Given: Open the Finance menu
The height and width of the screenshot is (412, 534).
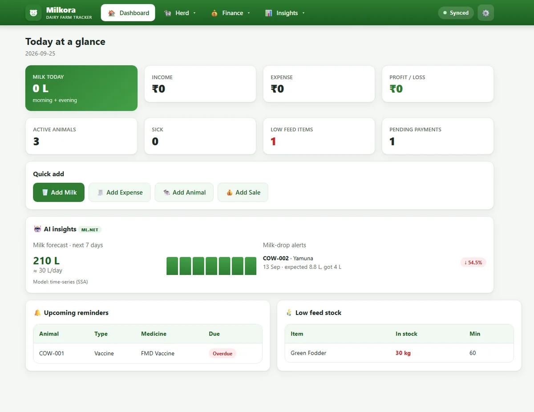Looking at the screenshot, I should [230, 13].
